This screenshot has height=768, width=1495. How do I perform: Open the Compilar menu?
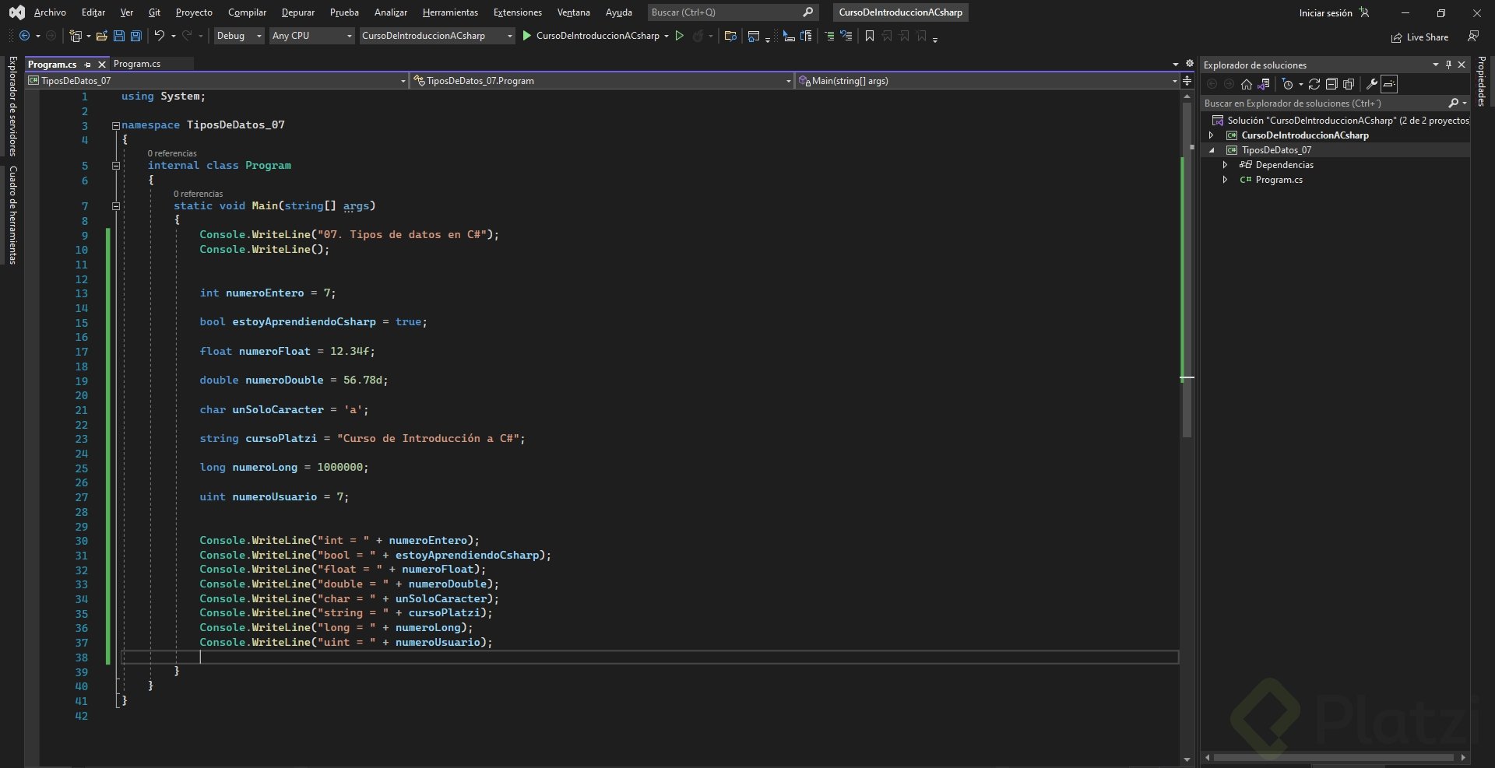[247, 12]
